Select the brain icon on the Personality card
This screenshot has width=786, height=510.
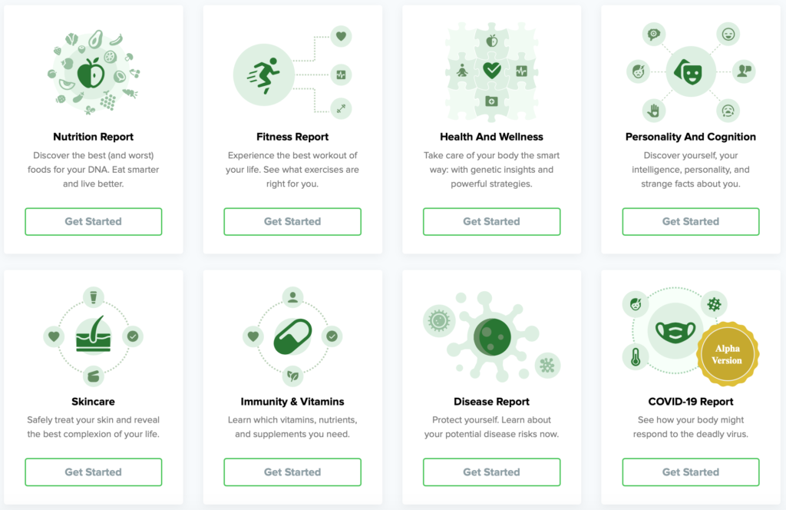pyautogui.click(x=654, y=34)
